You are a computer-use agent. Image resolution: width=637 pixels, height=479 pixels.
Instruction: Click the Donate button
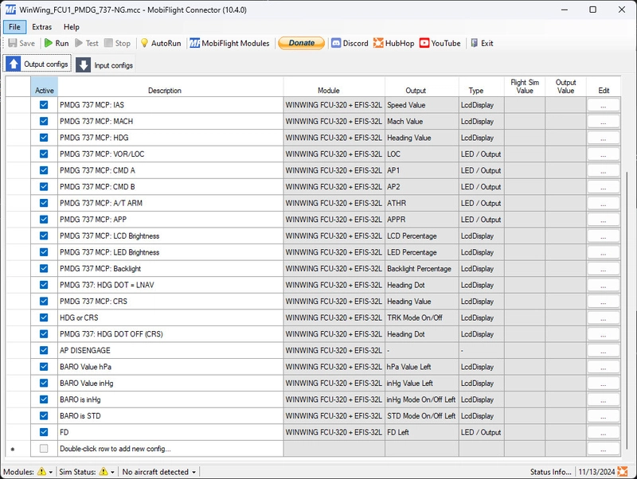301,43
